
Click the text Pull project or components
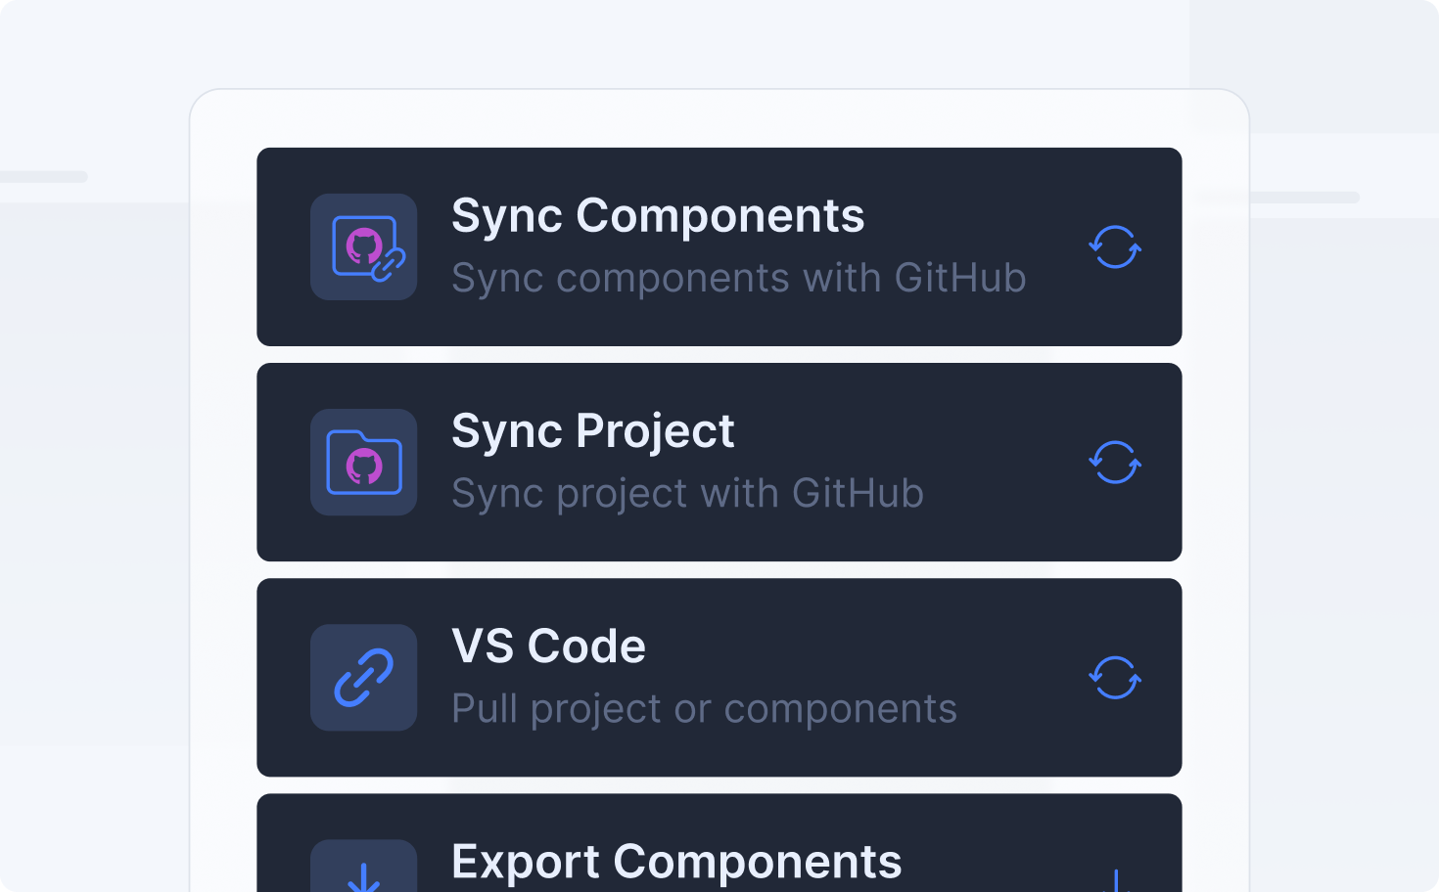pyautogui.click(x=704, y=708)
